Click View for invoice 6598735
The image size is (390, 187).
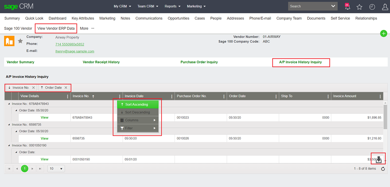tap(44, 138)
